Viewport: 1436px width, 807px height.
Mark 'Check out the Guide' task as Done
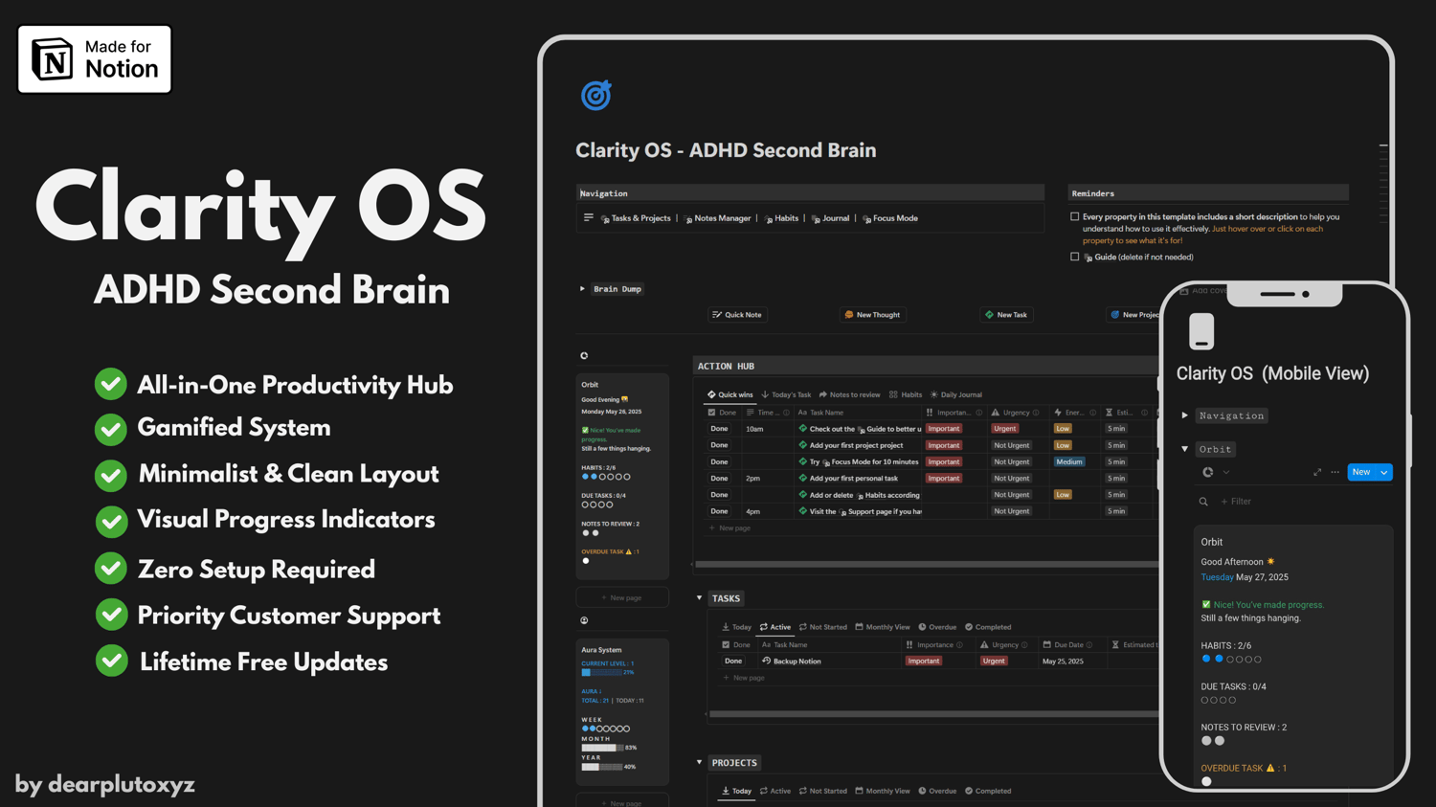tap(719, 429)
